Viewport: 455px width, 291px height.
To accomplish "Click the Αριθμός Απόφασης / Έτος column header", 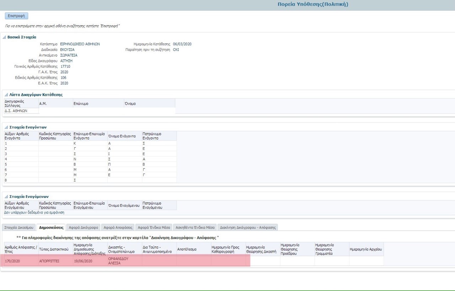I will pyautogui.click(x=20, y=249).
